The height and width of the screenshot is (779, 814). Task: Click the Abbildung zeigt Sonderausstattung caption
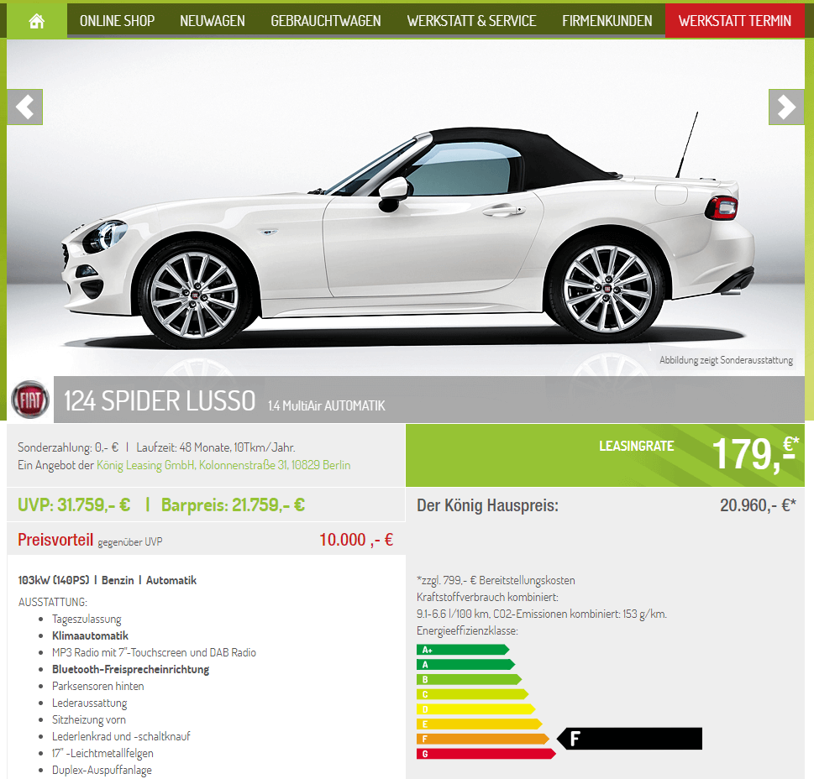tap(727, 360)
